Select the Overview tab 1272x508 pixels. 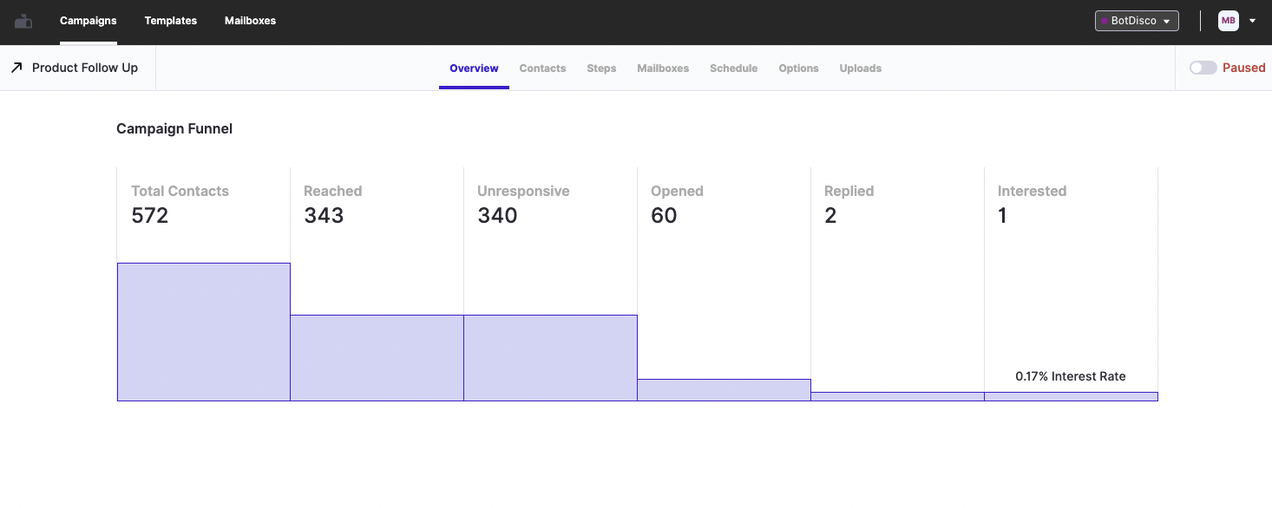474,68
